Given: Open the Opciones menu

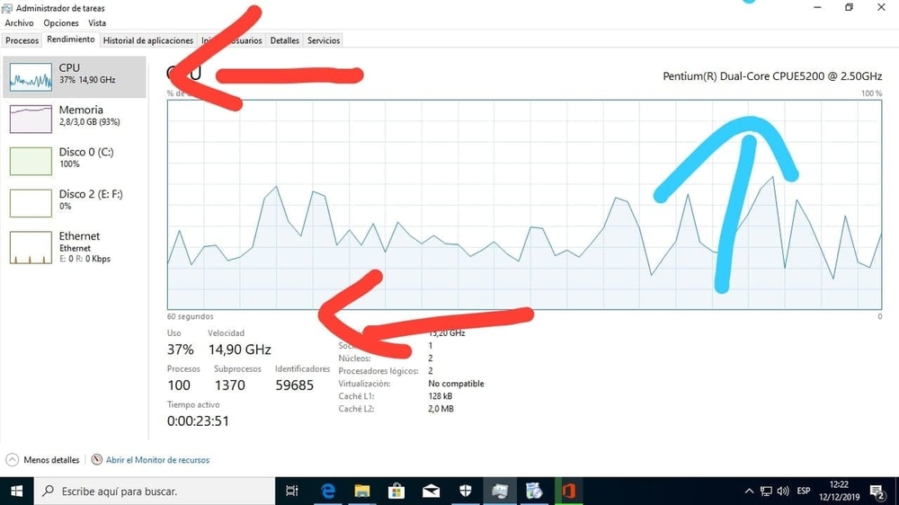Looking at the screenshot, I should pos(61,22).
